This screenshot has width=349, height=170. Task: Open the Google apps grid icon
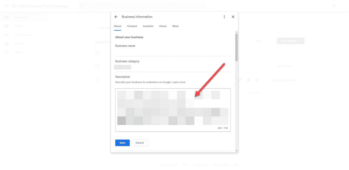coord(334,6)
